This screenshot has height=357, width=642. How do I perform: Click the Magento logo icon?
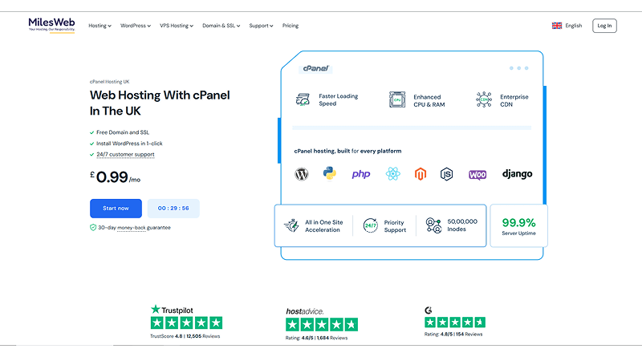tap(420, 174)
